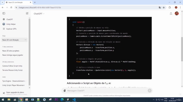Image resolution: width=183 pixels, height=102 pixels.
Task: Open the browser extensions puzzle icon
Action: pyautogui.click(x=170, y=8)
